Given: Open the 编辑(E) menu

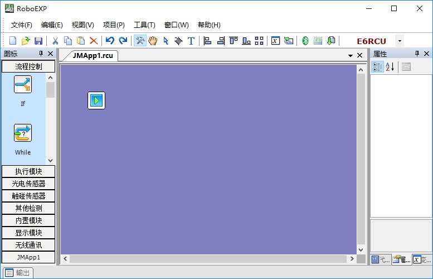Looking at the screenshot, I should (x=52, y=25).
